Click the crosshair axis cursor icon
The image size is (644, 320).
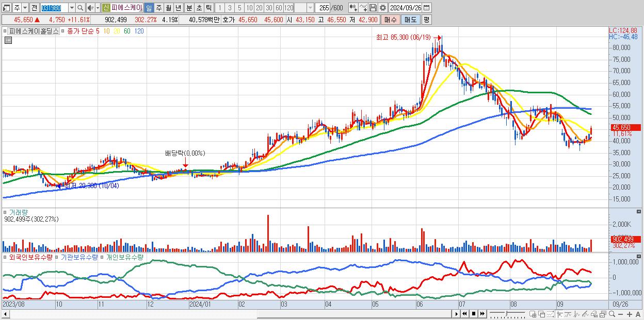(x=559, y=314)
